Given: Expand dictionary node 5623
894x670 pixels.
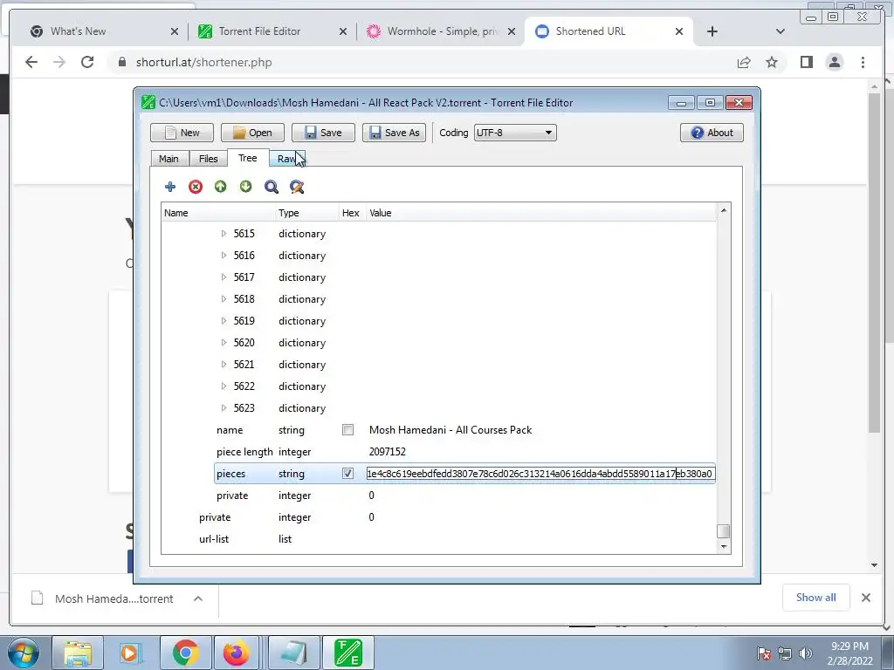Looking at the screenshot, I should [x=223, y=408].
